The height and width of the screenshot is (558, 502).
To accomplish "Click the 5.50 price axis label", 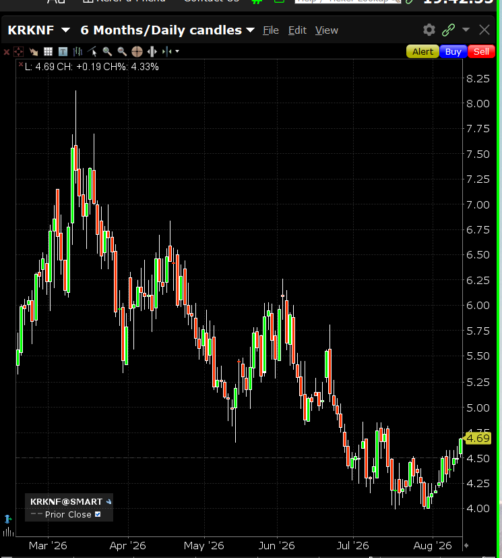I will coord(478,356).
